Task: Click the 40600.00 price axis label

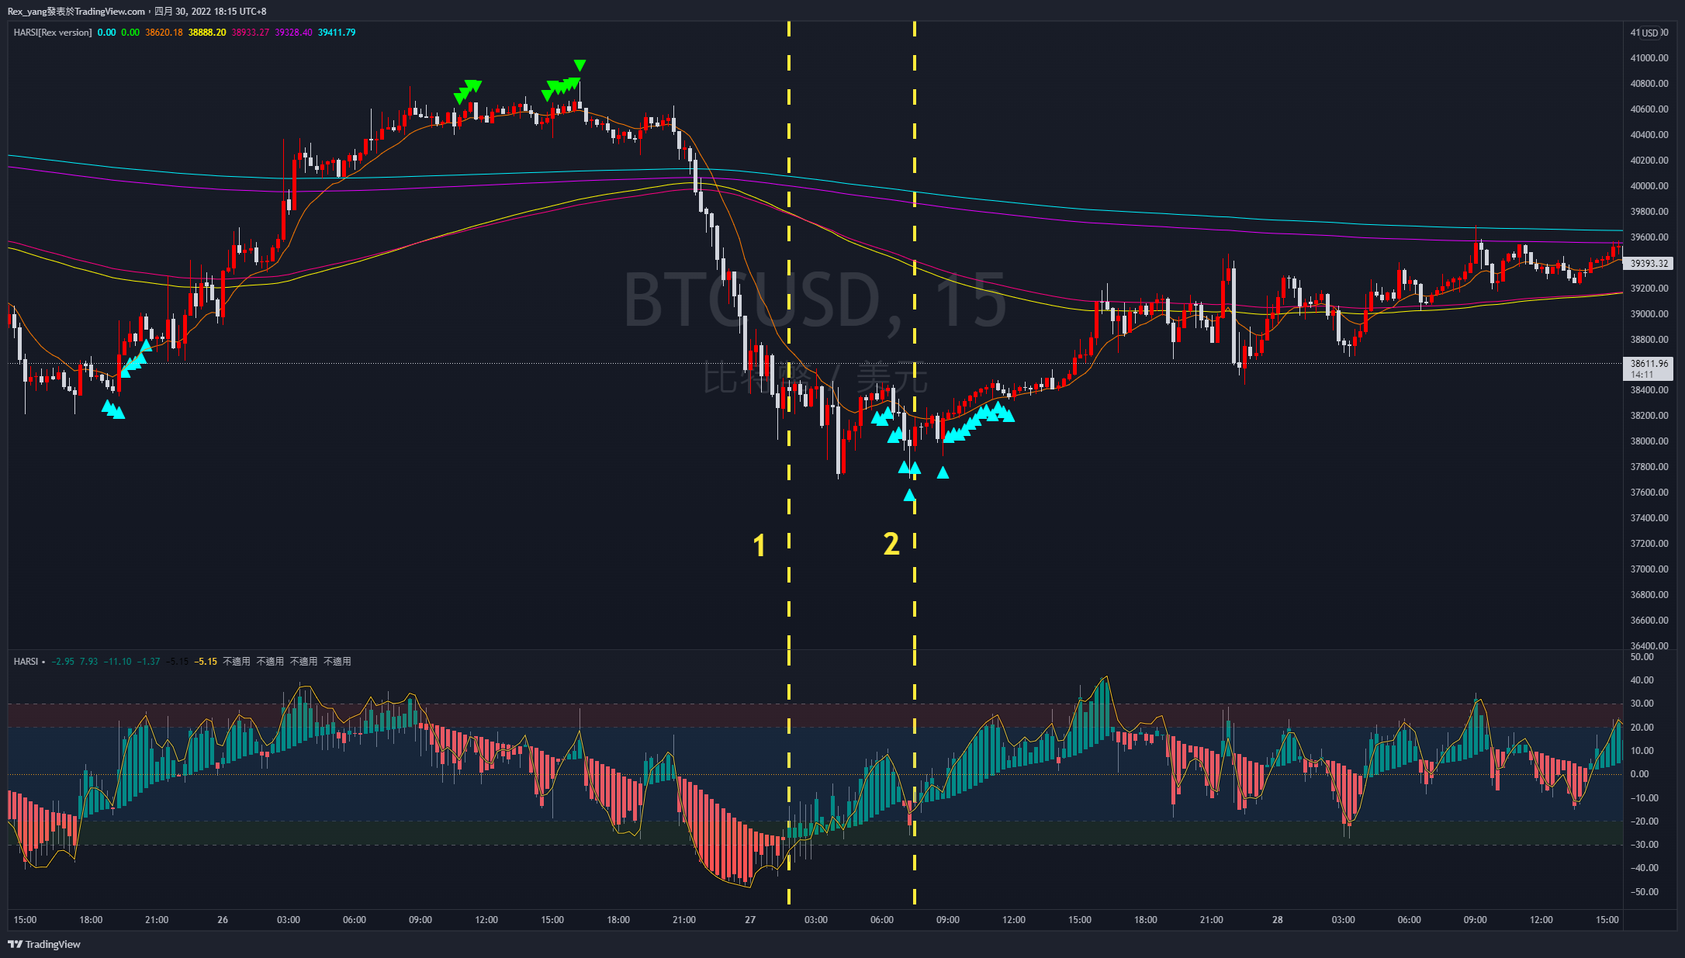Action: (x=1649, y=109)
